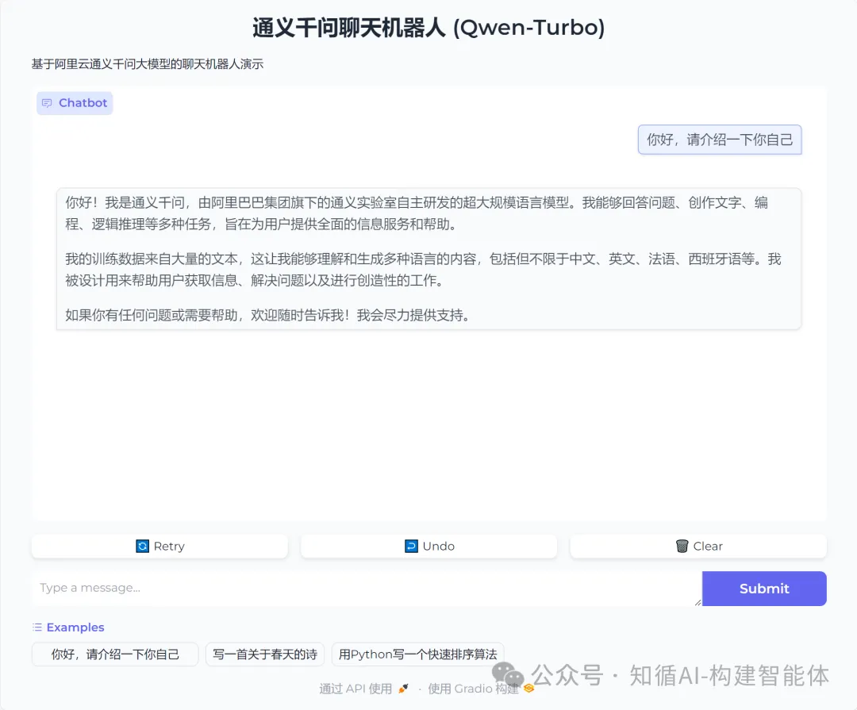Screen dimensions: 857x710
Task: Open the '使用 Gradio 构建' link
Action: 481,689
